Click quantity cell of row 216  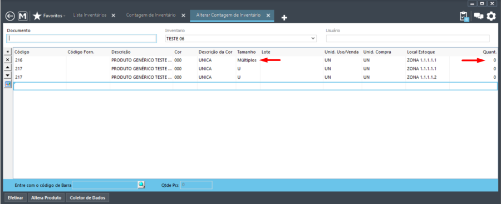(x=474, y=60)
